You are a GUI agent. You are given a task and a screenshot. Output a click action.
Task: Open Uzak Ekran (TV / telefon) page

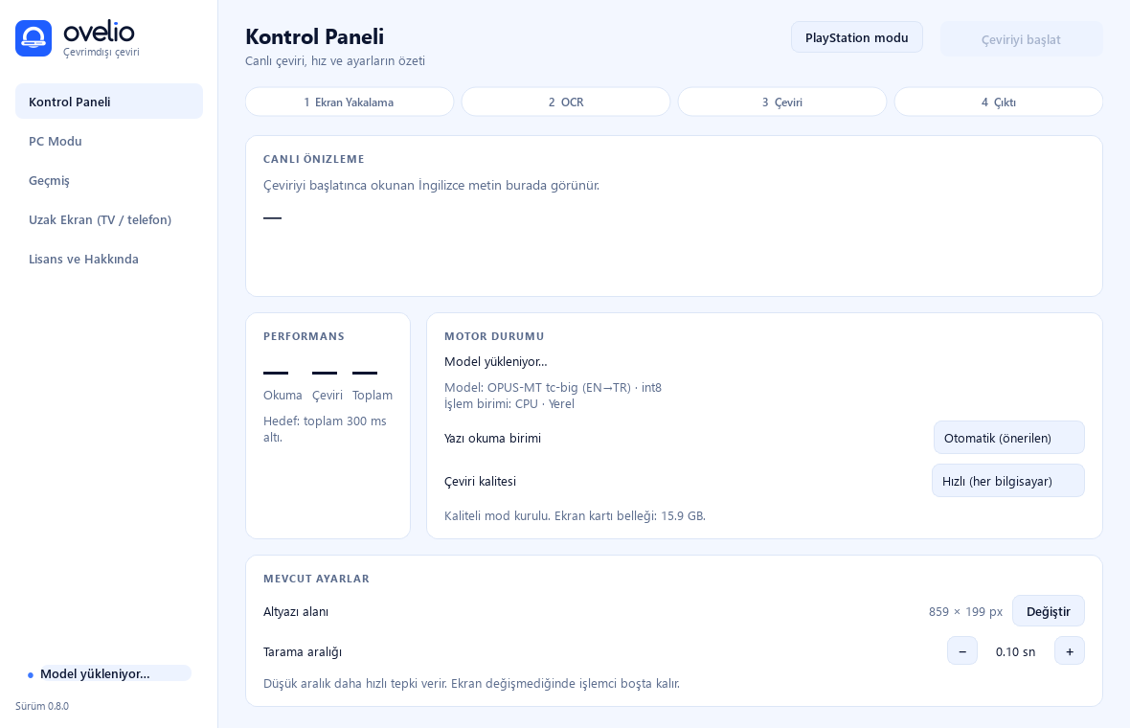pos(109,220)
